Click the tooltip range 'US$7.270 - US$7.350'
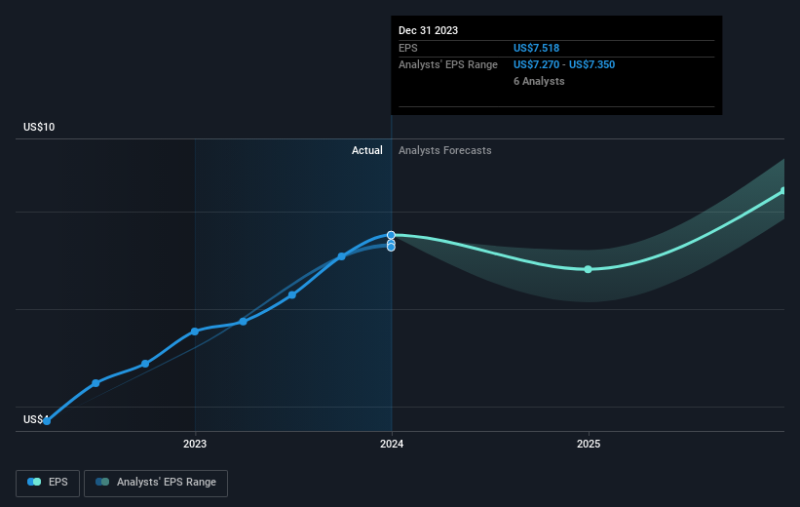 [564, 65]
